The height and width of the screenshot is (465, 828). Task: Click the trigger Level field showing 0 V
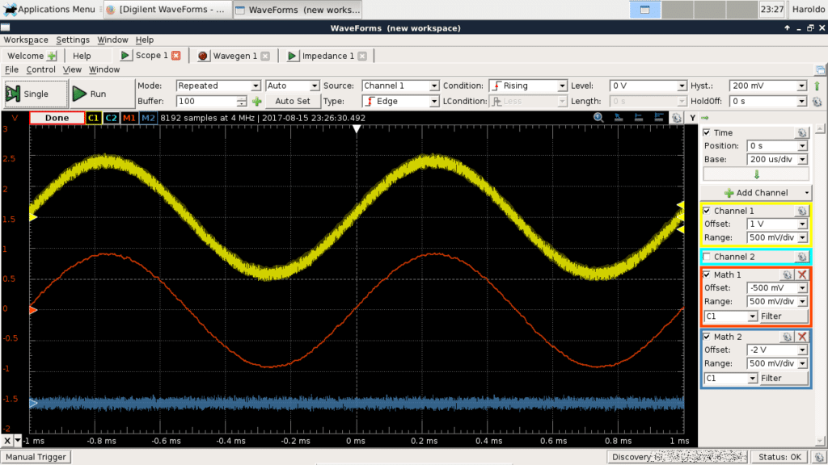point(647,85)
